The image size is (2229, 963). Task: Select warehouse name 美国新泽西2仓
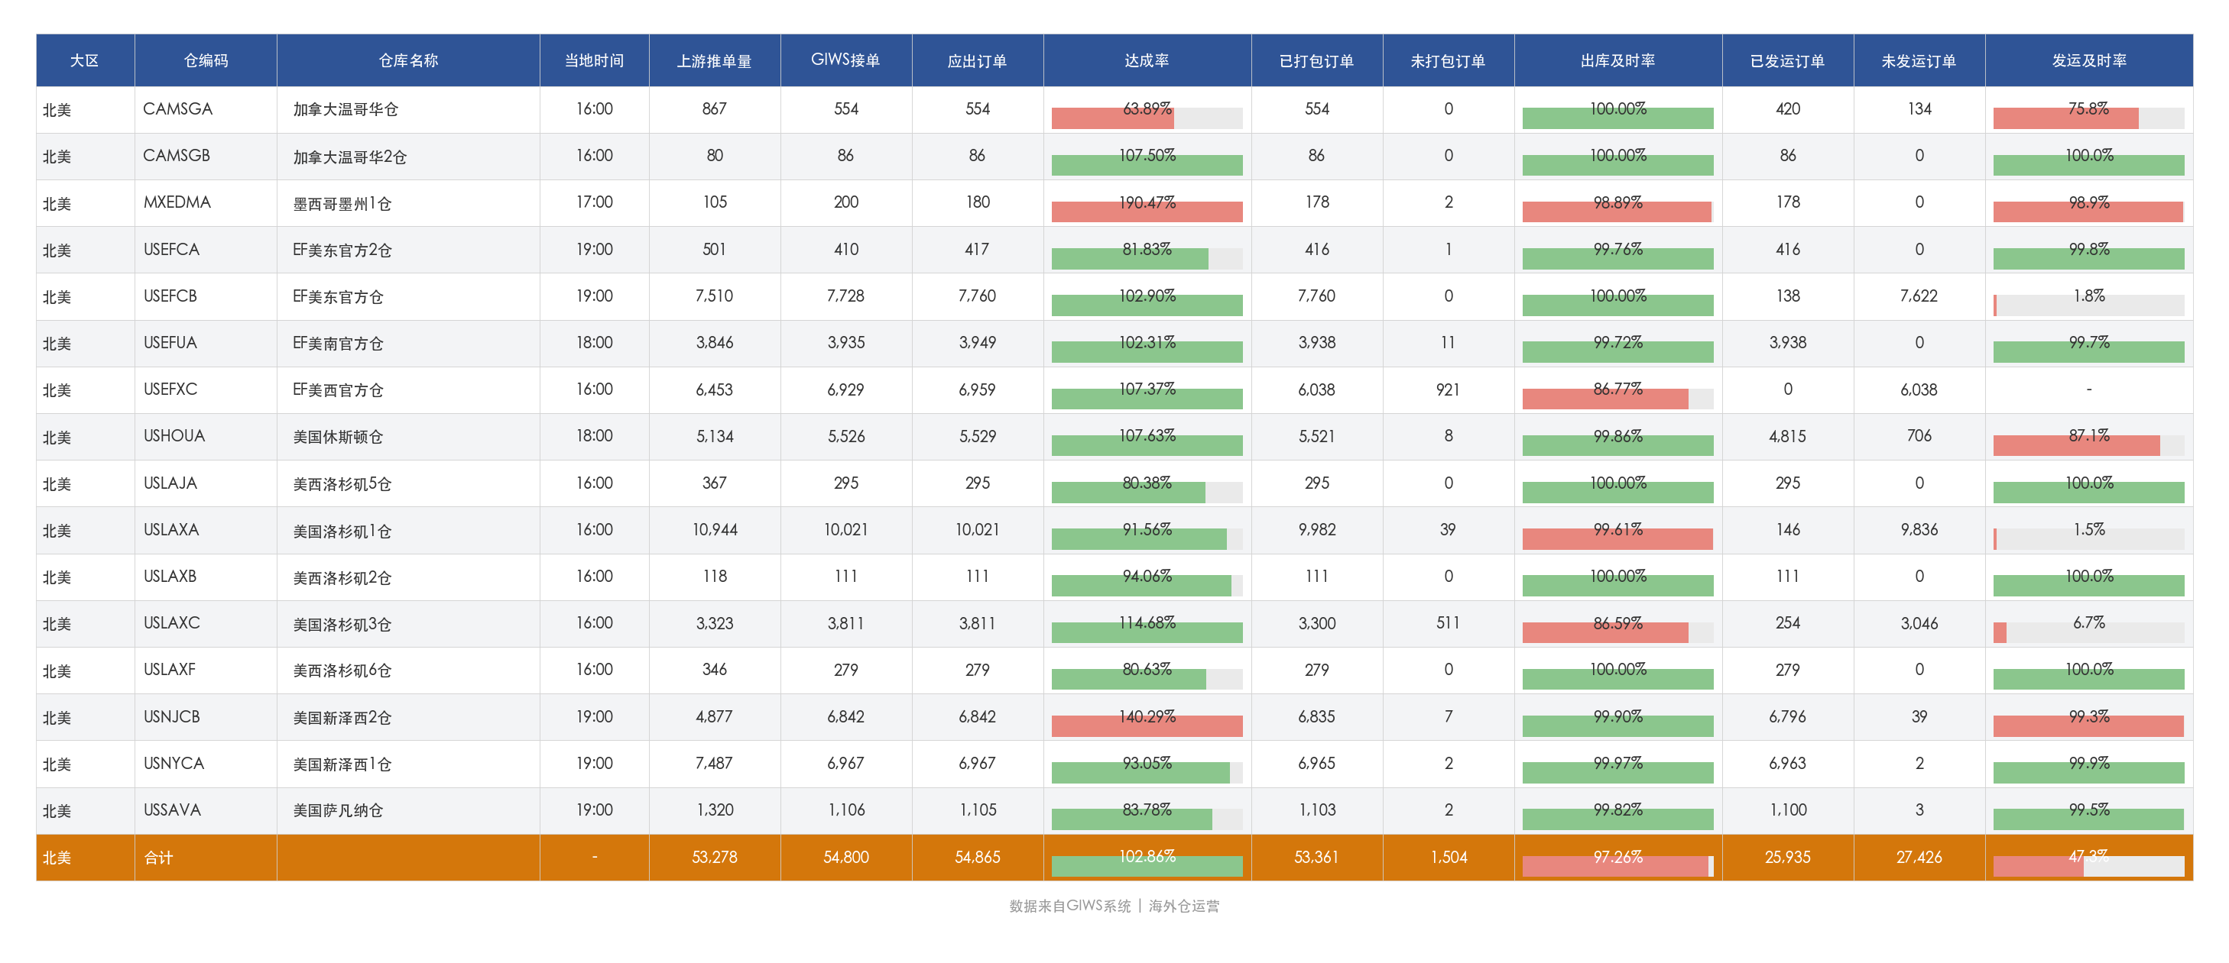point(342,718)
